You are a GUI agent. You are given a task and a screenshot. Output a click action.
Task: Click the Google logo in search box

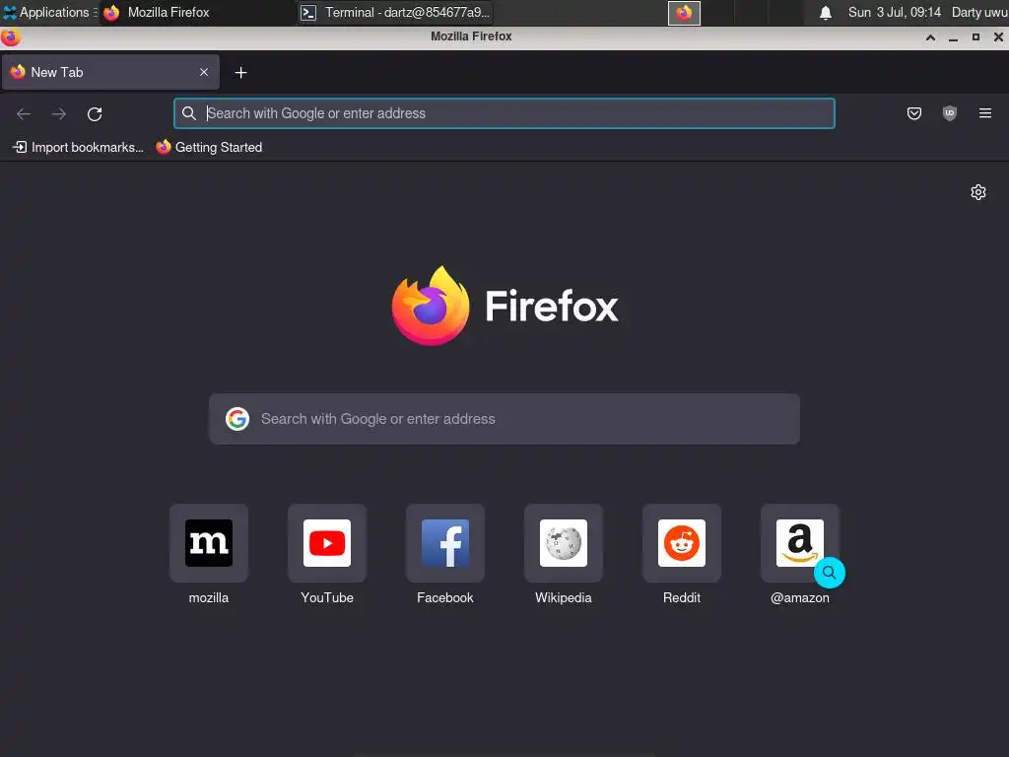pos(237,419)
